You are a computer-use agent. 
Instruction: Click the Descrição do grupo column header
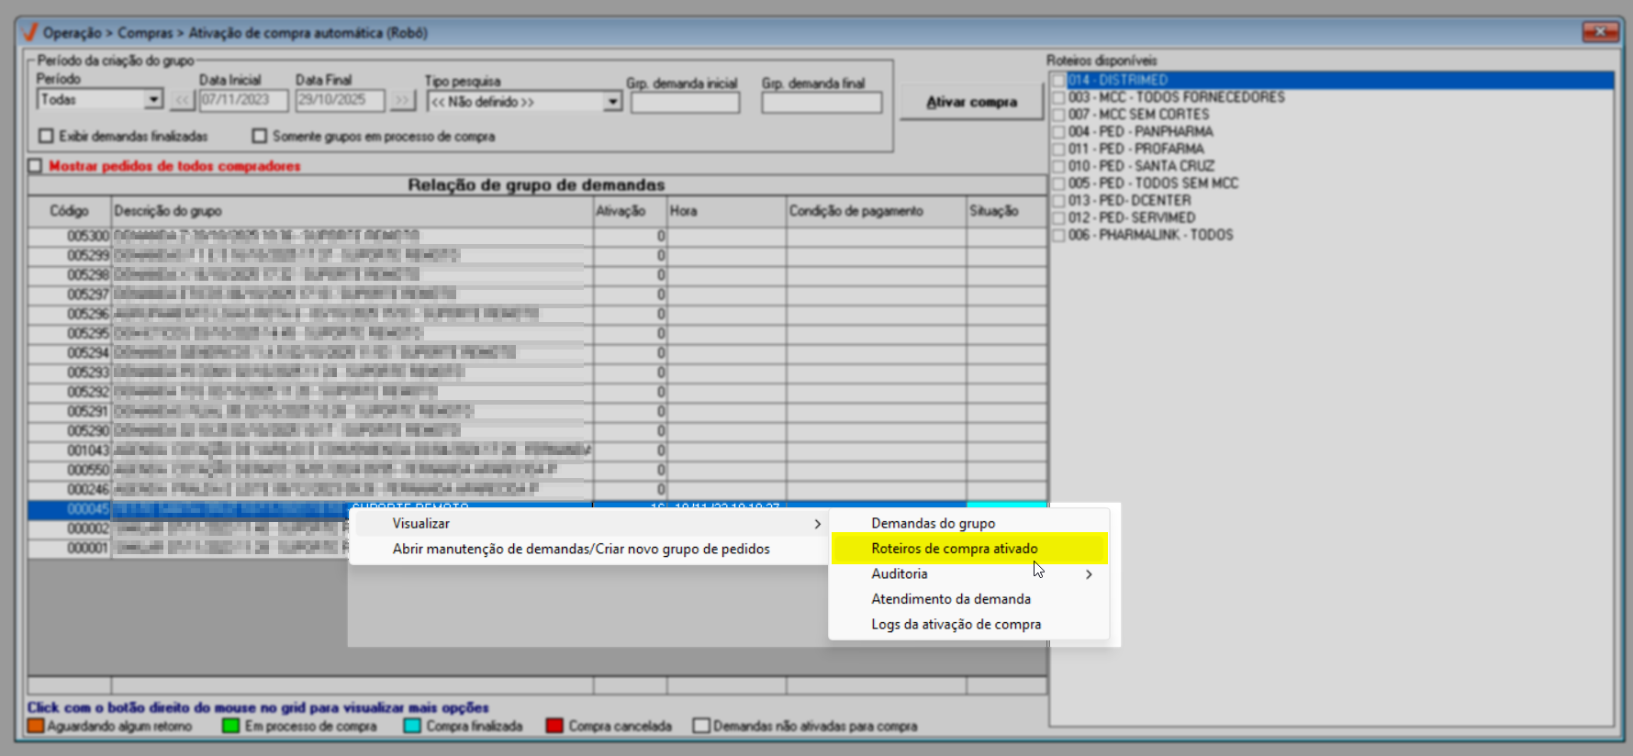point(352,211)
